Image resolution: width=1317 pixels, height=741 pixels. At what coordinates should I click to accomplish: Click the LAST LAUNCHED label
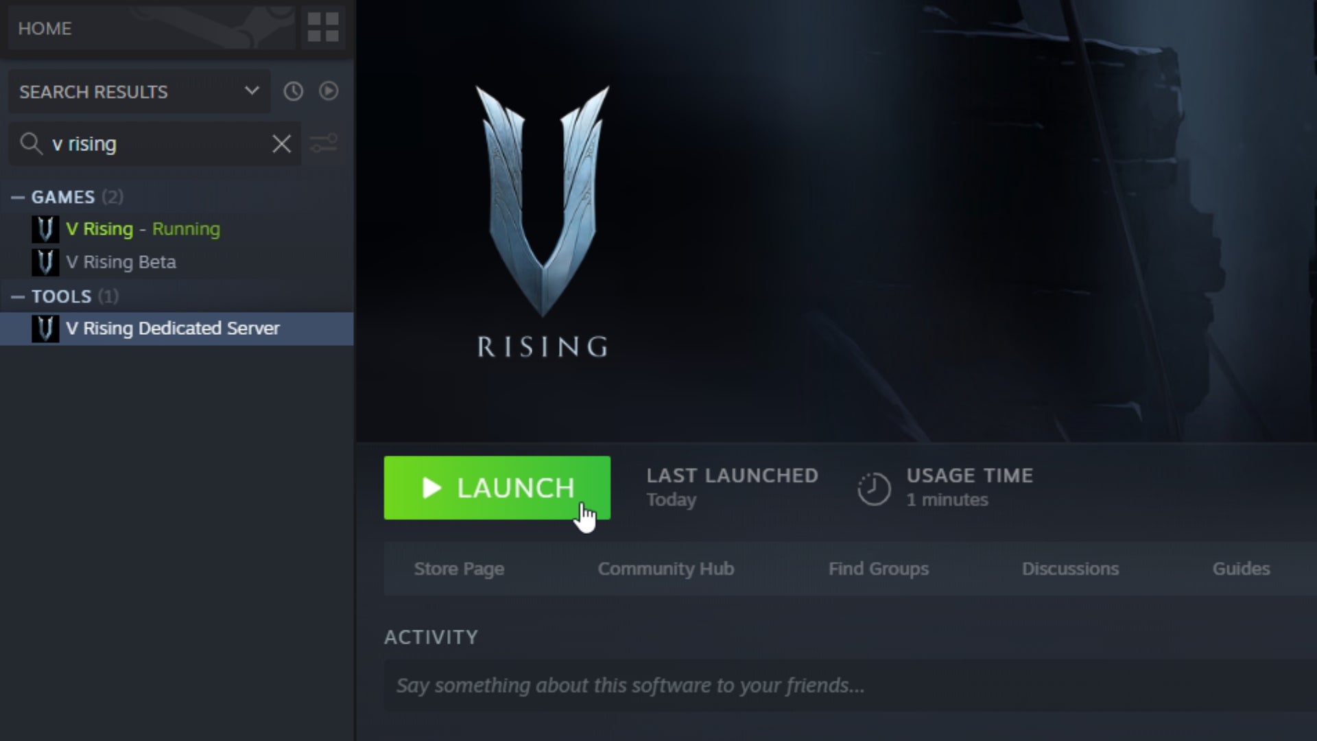click(732, 475)
